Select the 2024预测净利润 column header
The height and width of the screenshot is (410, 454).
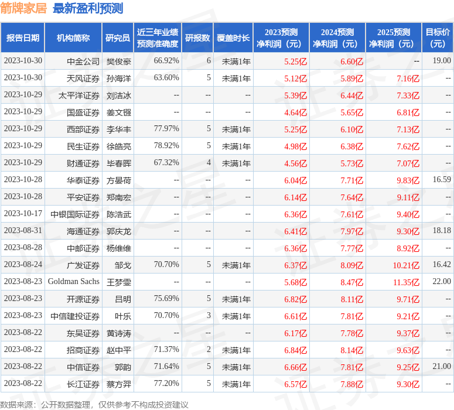click(337, 38)
